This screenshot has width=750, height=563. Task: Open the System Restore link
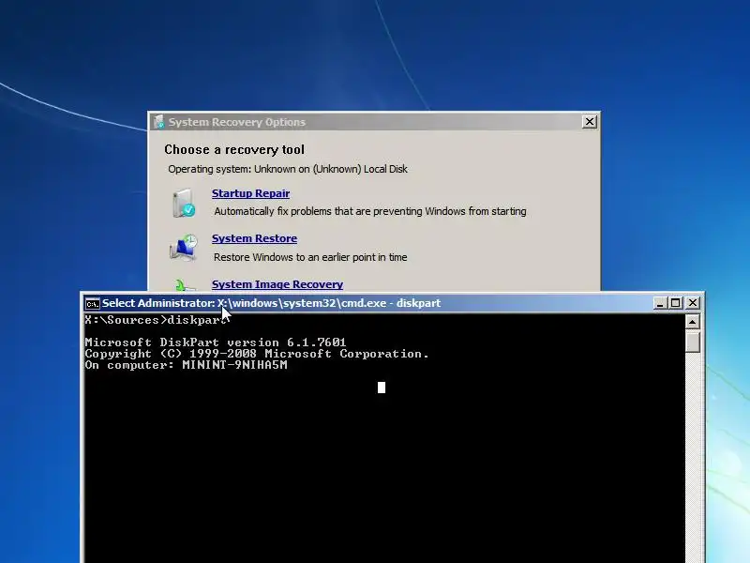pyautogui.click(x=254, y=238)
